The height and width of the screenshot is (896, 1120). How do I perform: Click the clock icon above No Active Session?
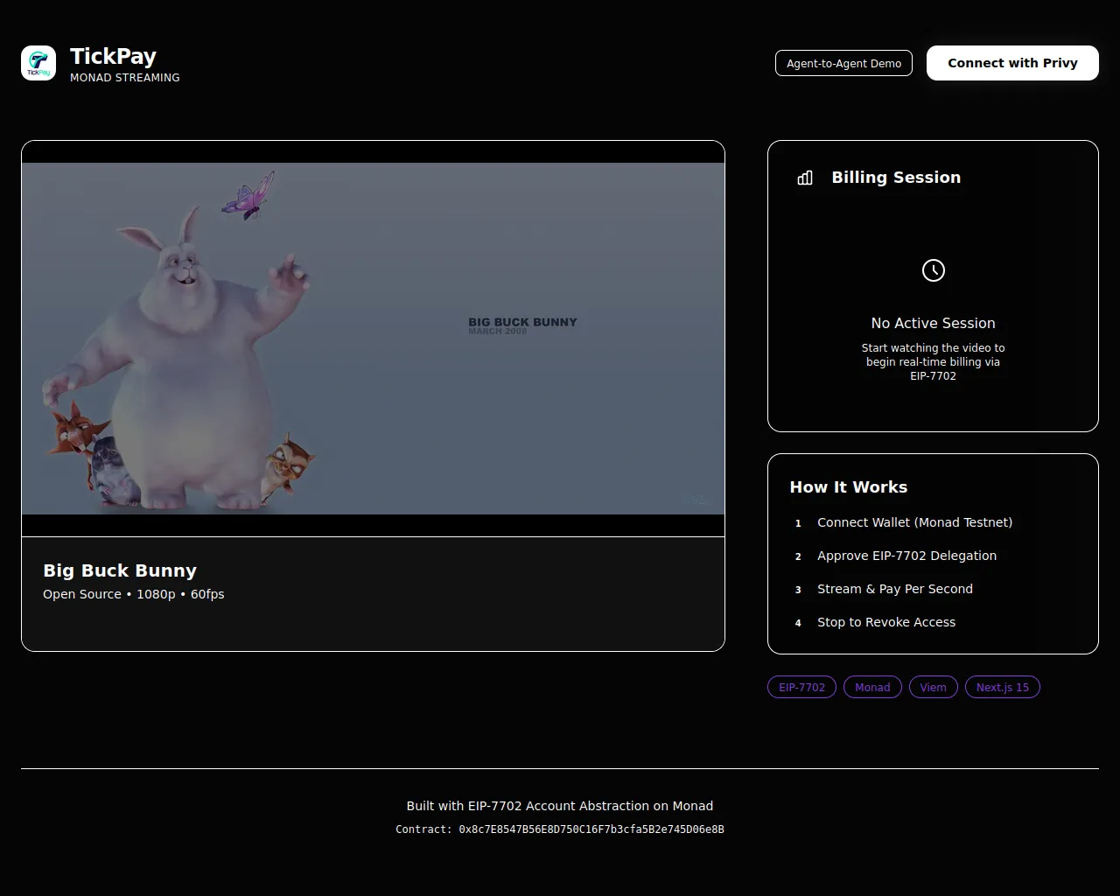click(934, 270)
